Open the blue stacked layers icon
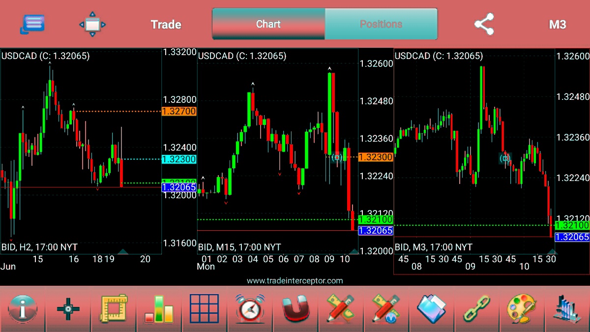590x332 pixels. (x=431, y=309)
